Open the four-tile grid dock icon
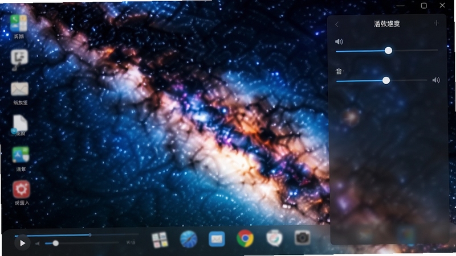Viewport: 456px width, 256px height. click(x=160, y=240)
